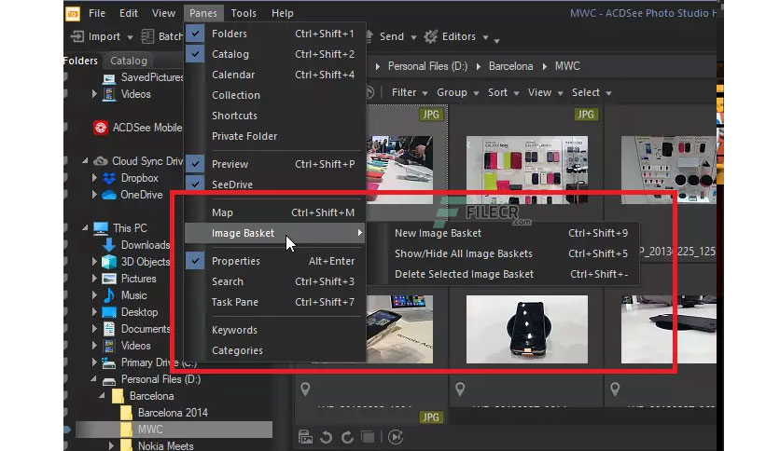
Task: Enable the Calendar pane
Action: tap(274, 75)
